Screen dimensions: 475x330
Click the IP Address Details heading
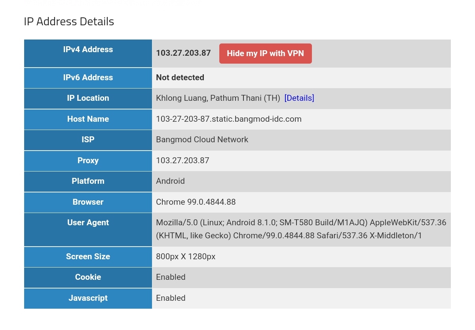coord(69,22)
